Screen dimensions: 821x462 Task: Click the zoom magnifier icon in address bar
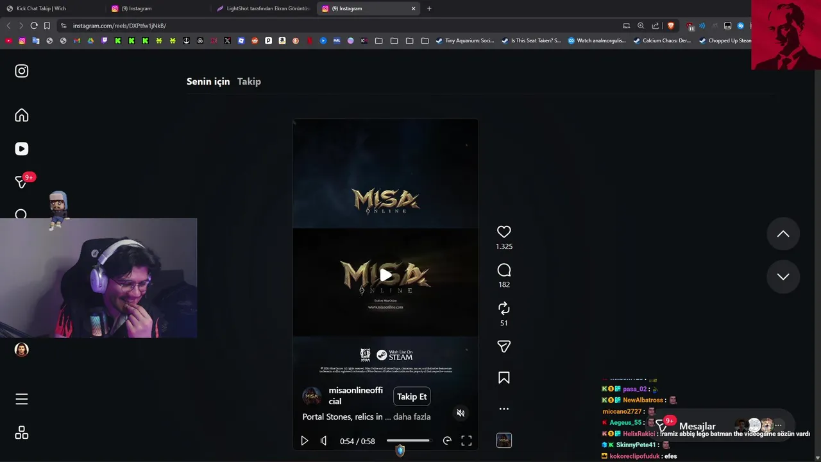[x=641, y=26]
